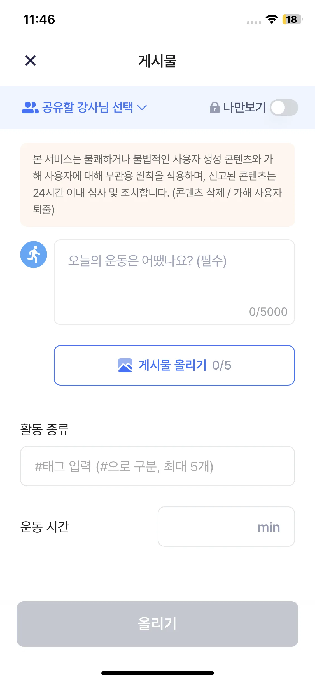The width and height of the screenshot is (315, 682).
Task: Tap the 활동 종류 section label
Action: pyautogui.click(x=45, y=429)
